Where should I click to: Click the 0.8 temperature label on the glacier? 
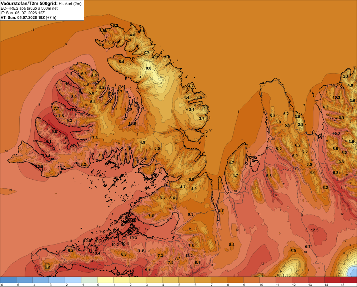(149, 68)
